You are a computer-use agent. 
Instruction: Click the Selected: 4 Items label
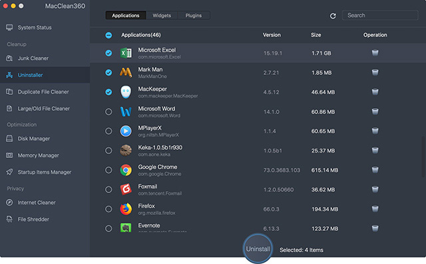pos(302,250)
